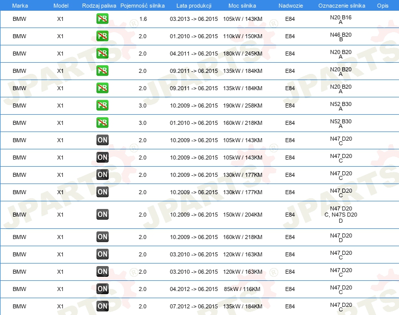Select the date range 03.2013 -> 06.2015

(x=194, y=19)
